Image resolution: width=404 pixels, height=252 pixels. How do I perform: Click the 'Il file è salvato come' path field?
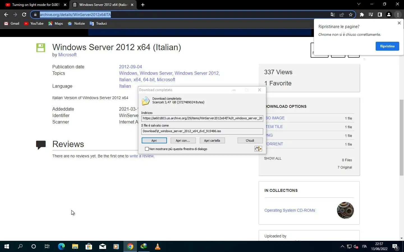[202, 131]
